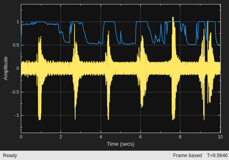The height and width of the screenshot is (160, 229).
Task: Click the 'Time (secs)' axis label
Action: (x=121, y=144)
